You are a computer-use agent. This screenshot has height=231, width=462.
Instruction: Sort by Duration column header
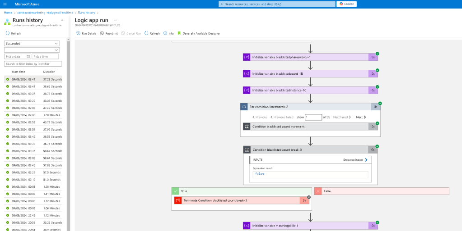coord(49,72)
